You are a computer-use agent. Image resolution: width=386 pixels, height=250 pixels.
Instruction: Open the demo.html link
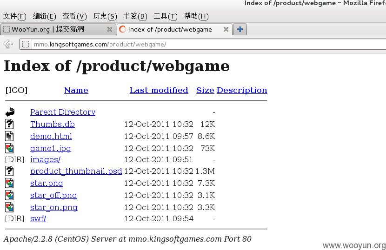click(51, 136)
